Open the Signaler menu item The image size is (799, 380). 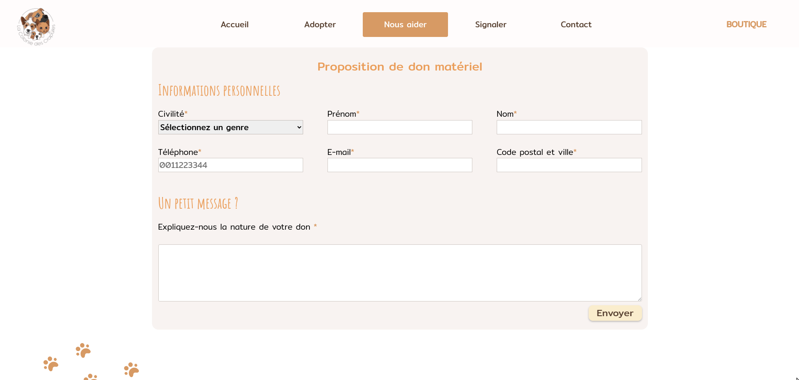point(490,24)
